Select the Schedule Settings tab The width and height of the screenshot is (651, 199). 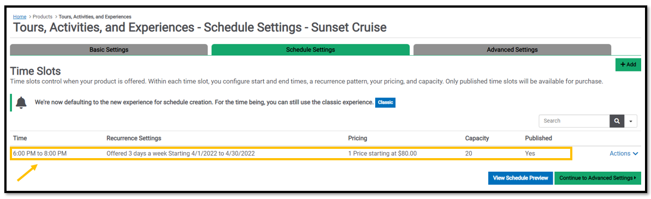[311, 50]
